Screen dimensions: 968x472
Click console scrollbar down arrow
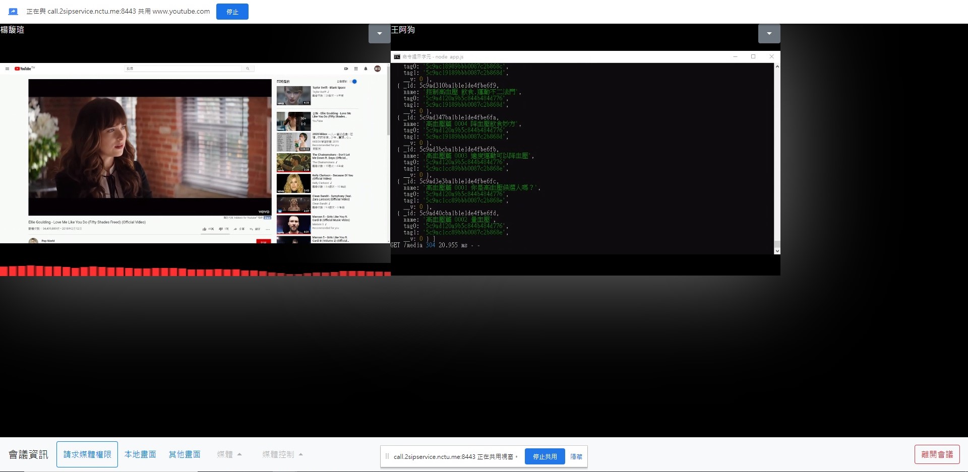click(777, 250)
